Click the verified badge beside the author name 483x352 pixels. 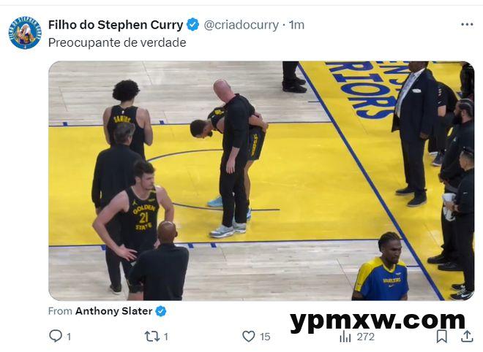click(x=192, y=25)
